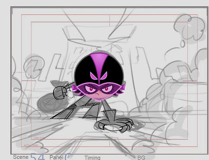Screen dimensions: 209x160
Task: Select the panel letter C field
Action: (x=68, y=157)
